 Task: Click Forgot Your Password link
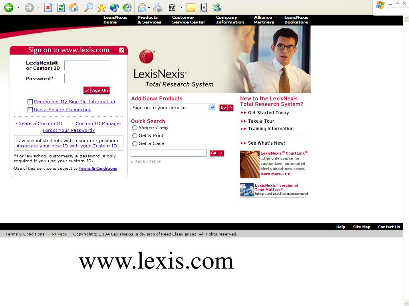coord(69,130)
